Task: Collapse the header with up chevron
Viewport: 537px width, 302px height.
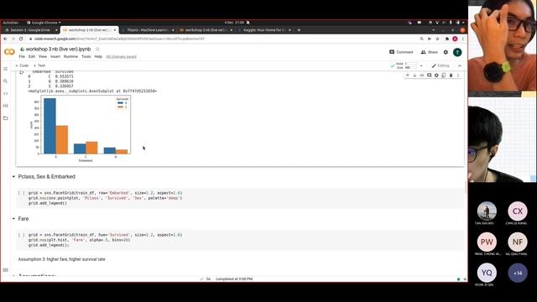Action: [x=460, y=65]
